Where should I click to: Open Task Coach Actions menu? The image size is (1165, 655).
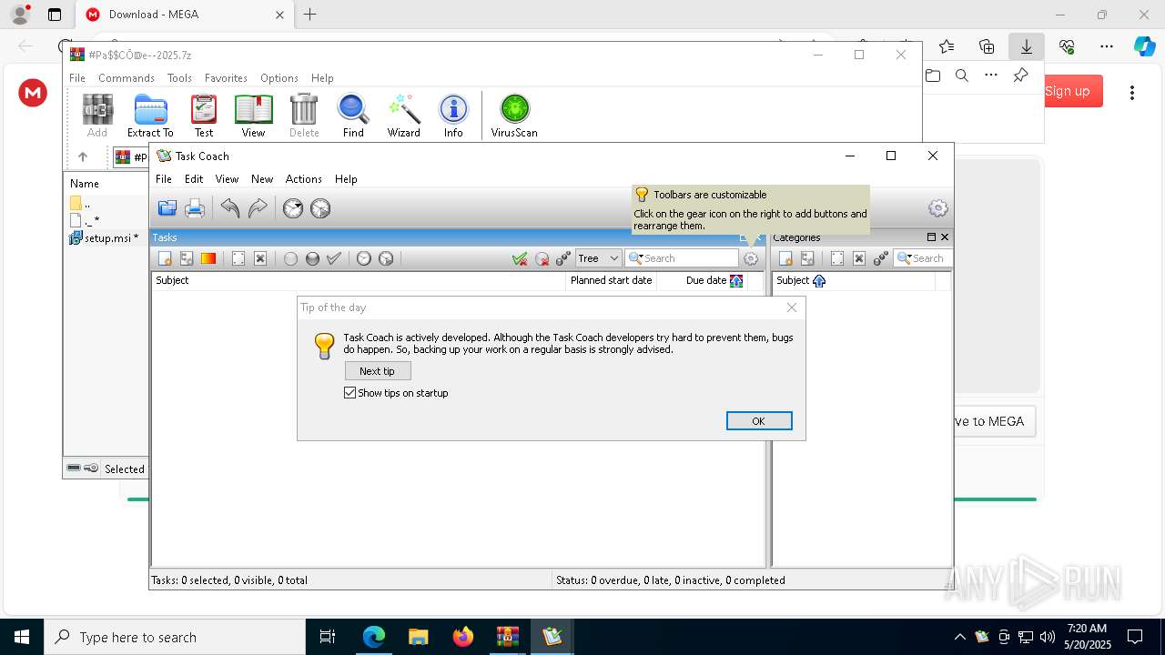pos(304,179)
